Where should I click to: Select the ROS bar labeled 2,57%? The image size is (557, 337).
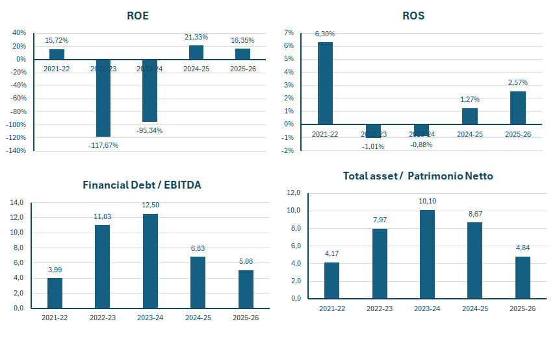click(518, 108)
